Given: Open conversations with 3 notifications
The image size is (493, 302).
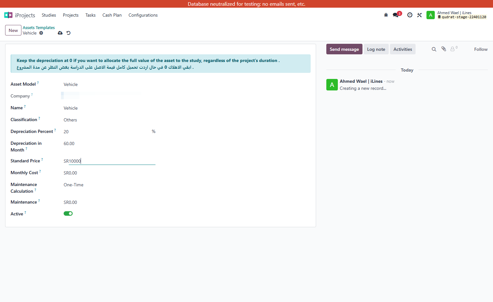Looking at the screenshot, I should pyautogui.click(x=397, y=15).
